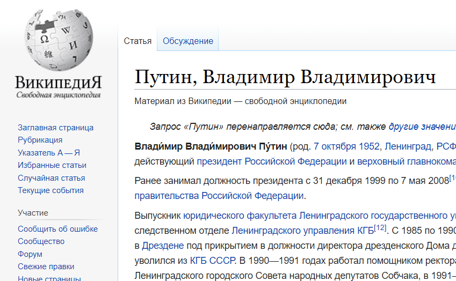Open the 1952 year link
The image size is (456, 281).
pyautogui.click(x=370, y=146)
